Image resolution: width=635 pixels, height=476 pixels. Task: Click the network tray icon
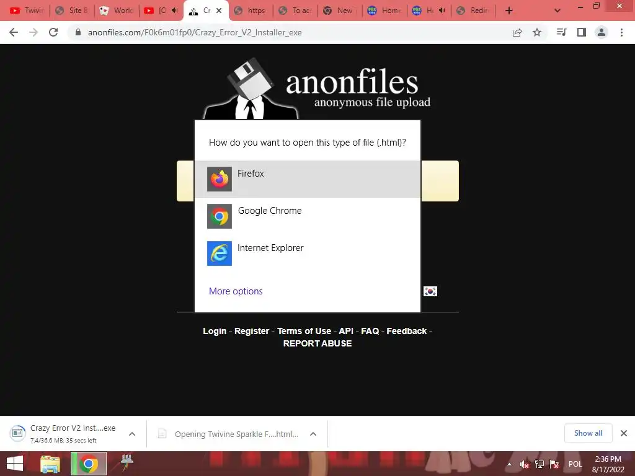(x=540, y=464)
